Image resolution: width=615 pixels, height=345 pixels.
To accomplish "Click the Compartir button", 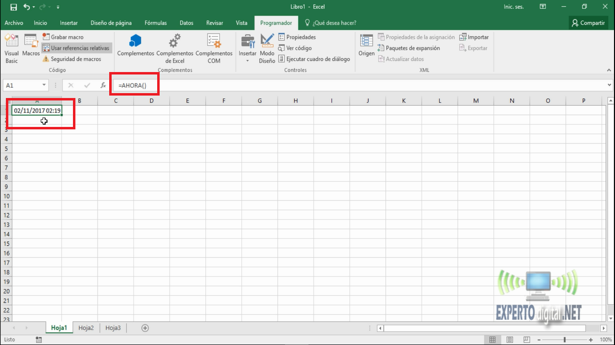I will [588, 23].
